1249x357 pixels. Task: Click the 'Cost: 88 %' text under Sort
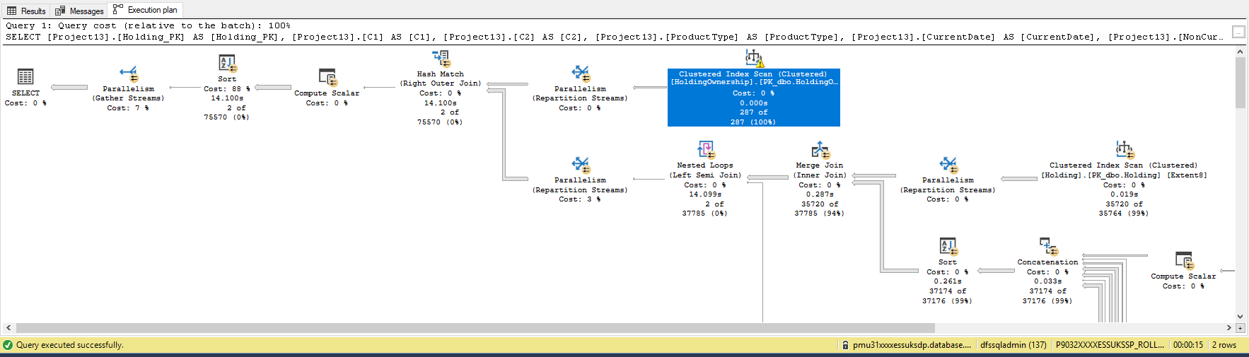click(227, 88)
